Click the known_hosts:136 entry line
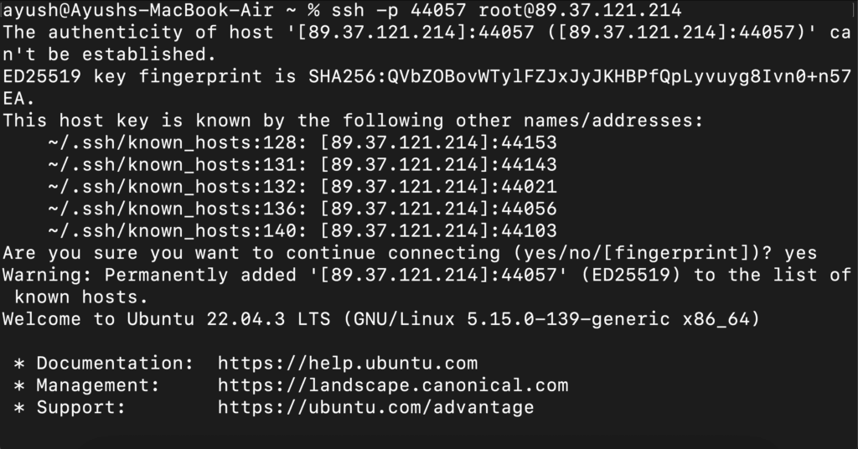The height and width of the screenshot is (449, 858). click(x=302, y=209)
